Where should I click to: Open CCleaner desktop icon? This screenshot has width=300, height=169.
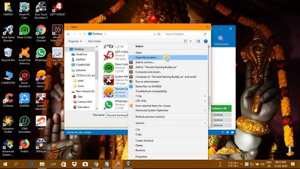coord(8,100)
